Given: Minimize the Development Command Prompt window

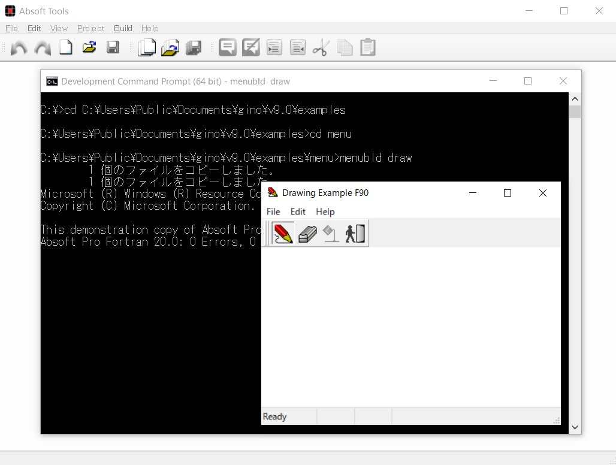Looking at the screenshot, I should tap(493, 81).
